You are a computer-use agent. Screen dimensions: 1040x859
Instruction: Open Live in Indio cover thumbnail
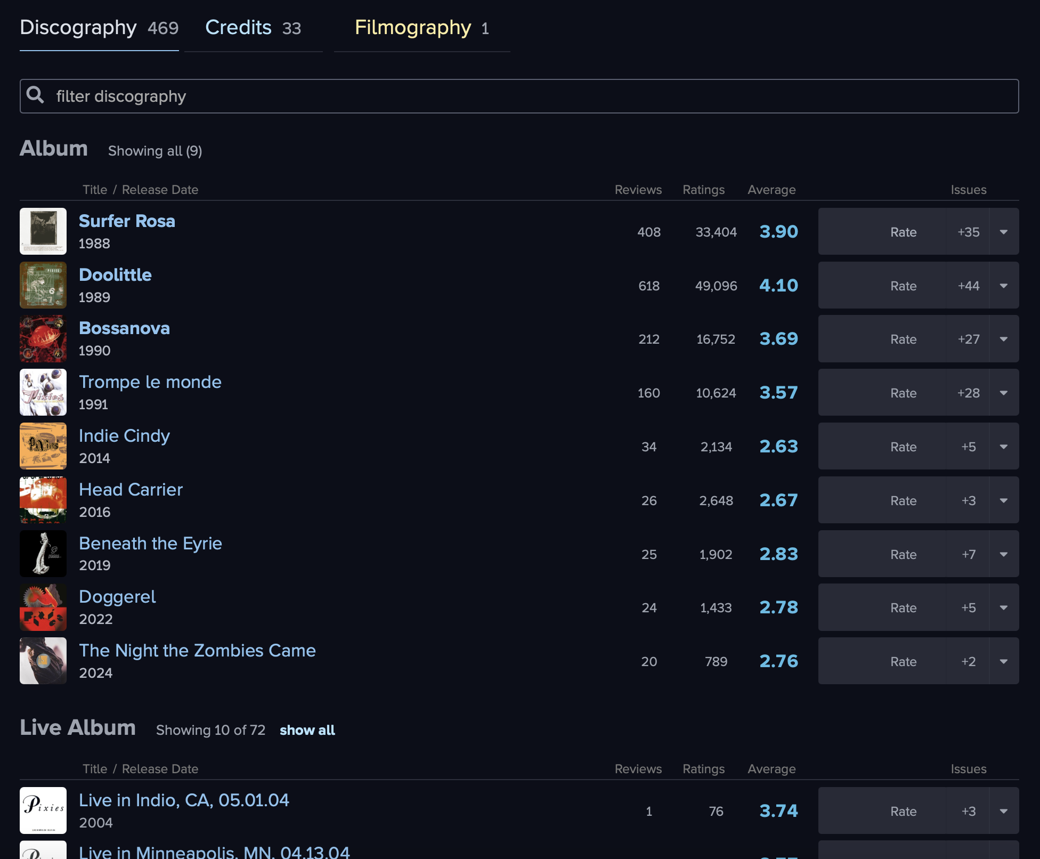point(43,811)
